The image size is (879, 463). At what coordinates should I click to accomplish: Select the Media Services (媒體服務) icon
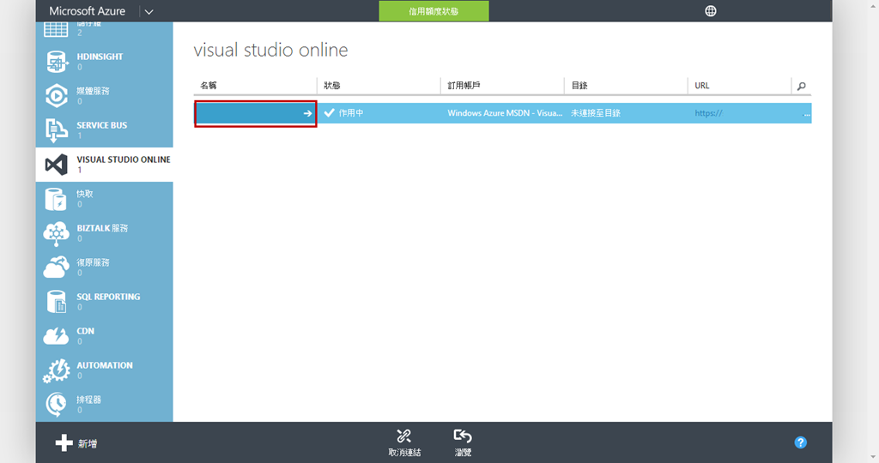tap(56, 96)
